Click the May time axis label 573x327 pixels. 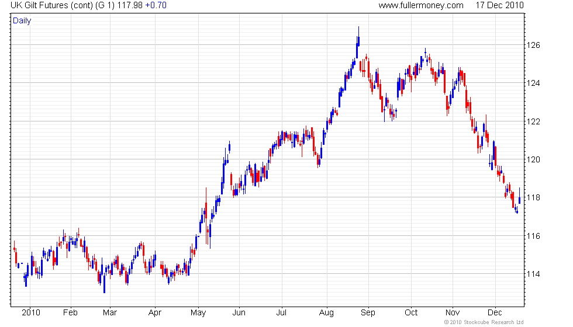(x=198, y=313)
